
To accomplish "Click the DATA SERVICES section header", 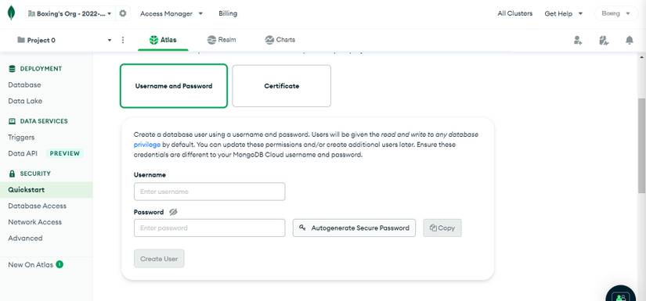I will coord(44,121).
